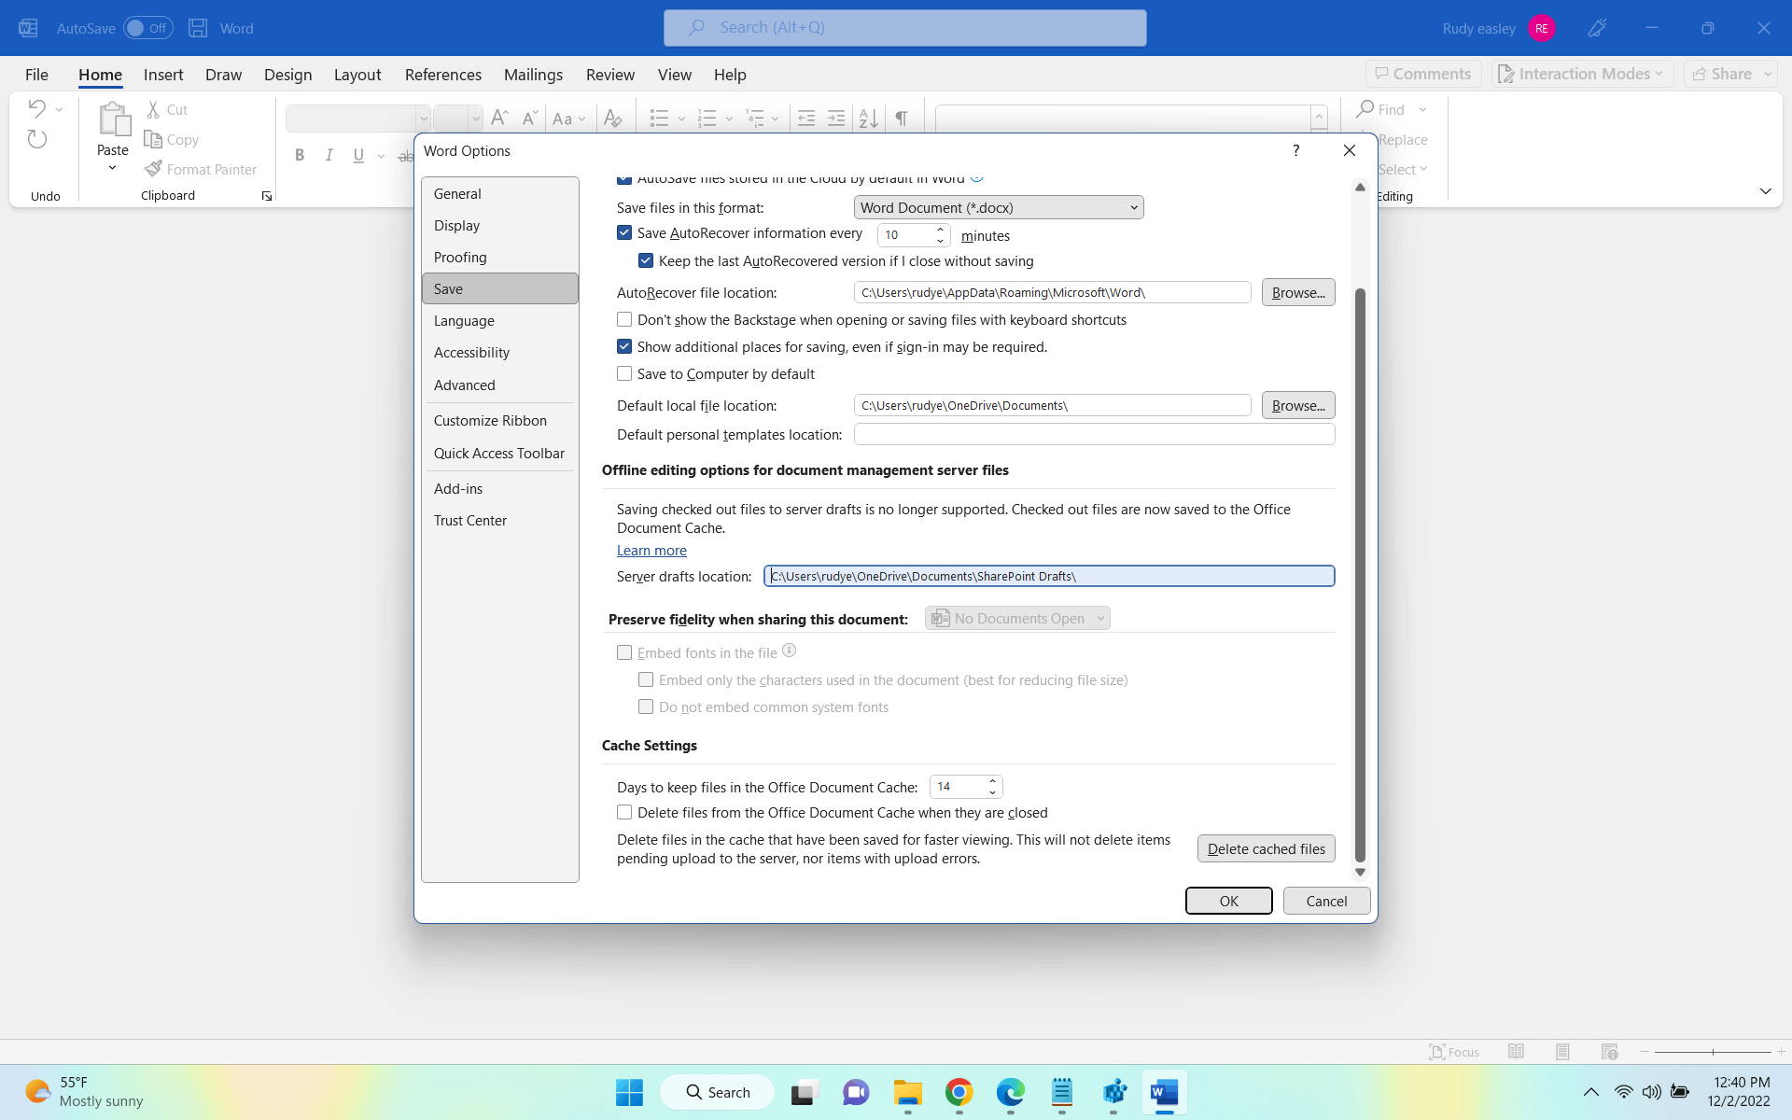Expand the ribbon display options chevron

point(1765,191)
